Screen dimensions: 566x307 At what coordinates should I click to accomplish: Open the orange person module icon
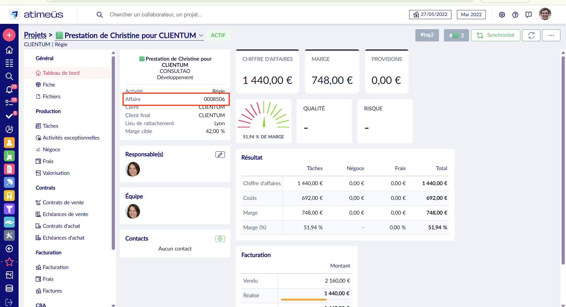9,143
